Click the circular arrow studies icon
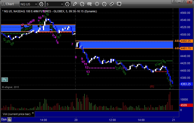The height and width of the screenshot is (123, 194). pos(82,4)
